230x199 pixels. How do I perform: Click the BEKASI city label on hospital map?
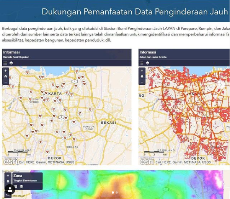pos(108,123)
